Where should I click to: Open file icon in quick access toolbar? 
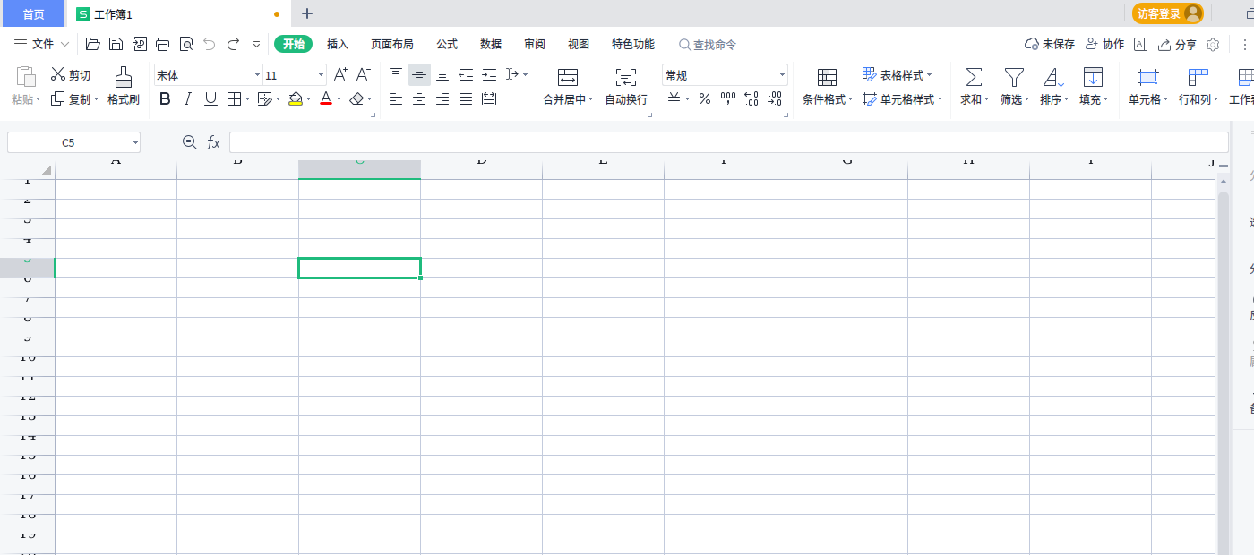coord(93,44)
